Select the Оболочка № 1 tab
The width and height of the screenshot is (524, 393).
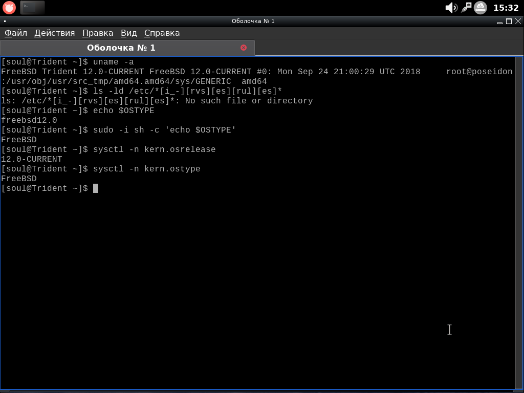[x=127, y=48]
